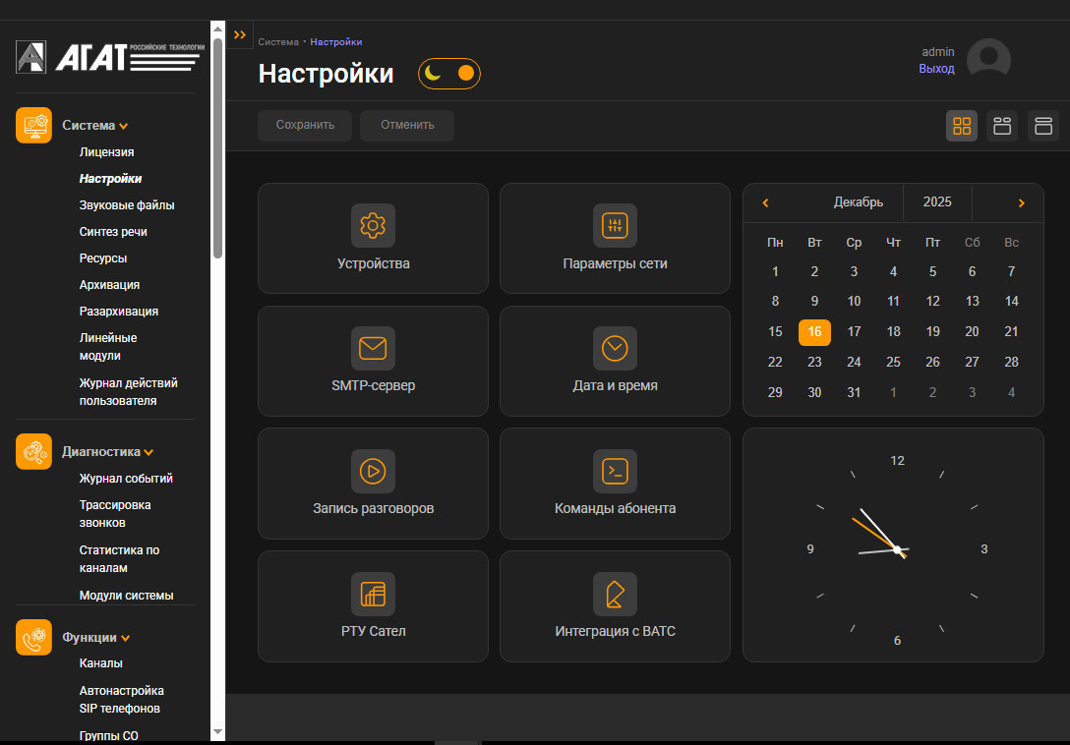Open the 2025 year selector
1070x745 pixels.
[937, 201]
